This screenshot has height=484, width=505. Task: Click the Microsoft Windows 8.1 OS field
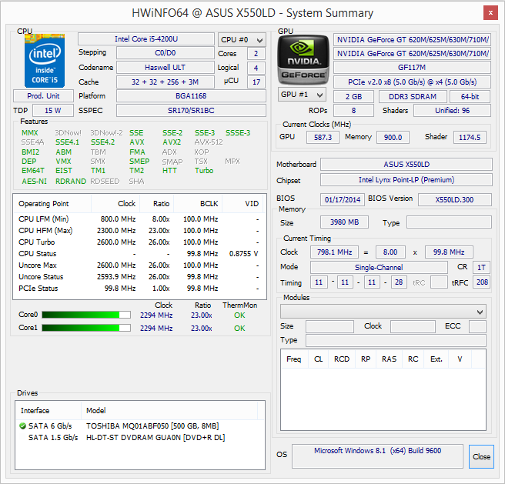pyautogui.click(x=377, y=456)
